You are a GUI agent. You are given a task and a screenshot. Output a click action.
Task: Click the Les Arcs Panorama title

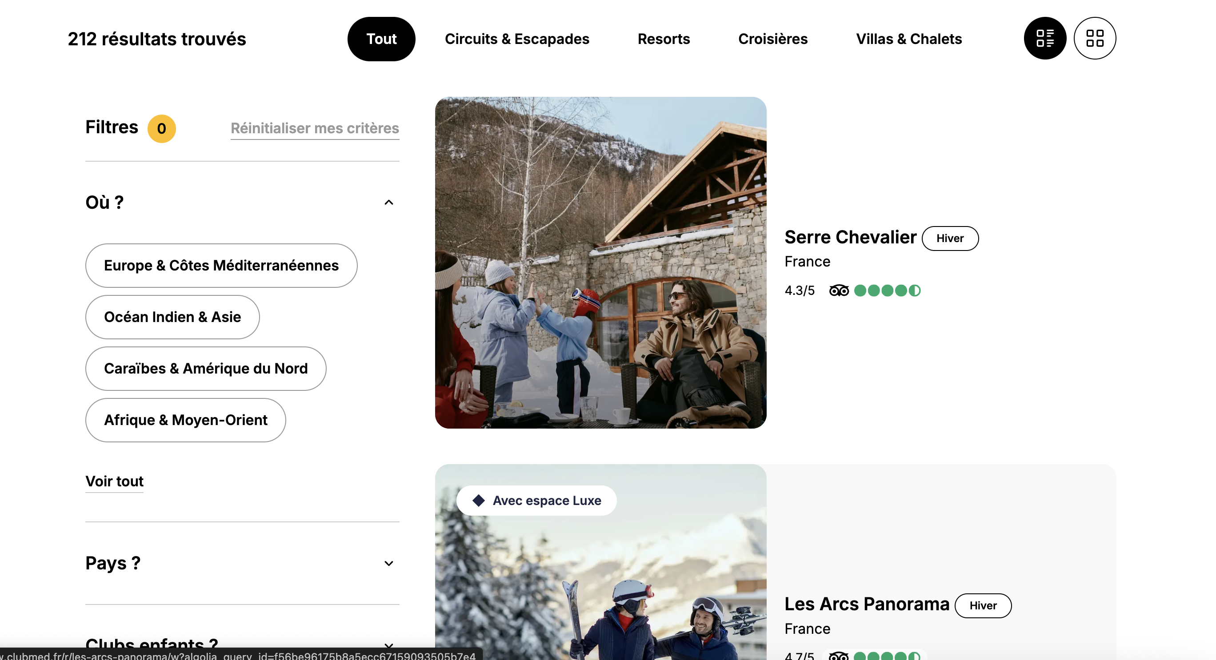click(x=866, y=604)
